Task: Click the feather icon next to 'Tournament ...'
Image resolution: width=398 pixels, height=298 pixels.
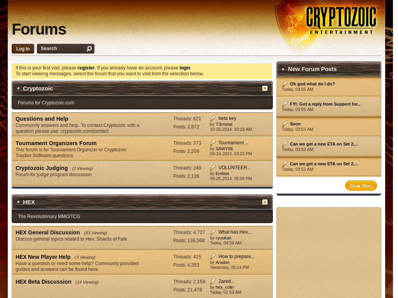Action: point(213,143)
